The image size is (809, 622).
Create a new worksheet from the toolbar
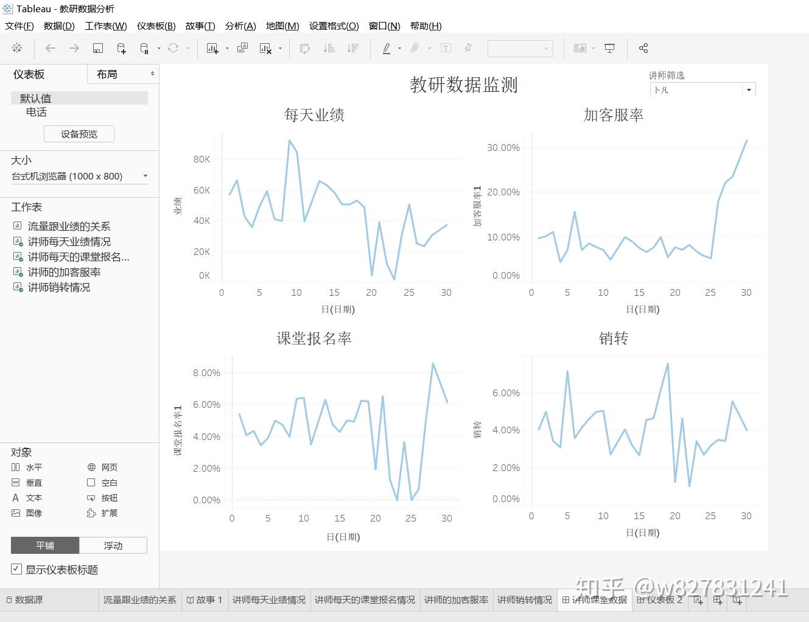[x=212, y=48]
